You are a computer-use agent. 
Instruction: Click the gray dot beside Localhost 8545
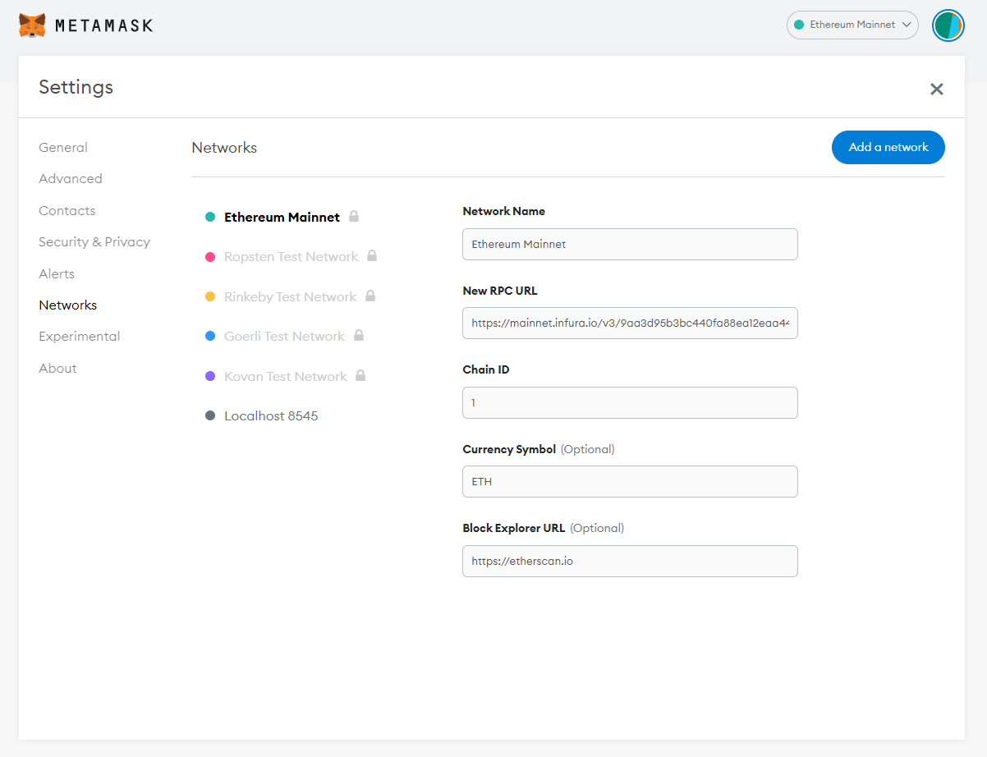210,415
